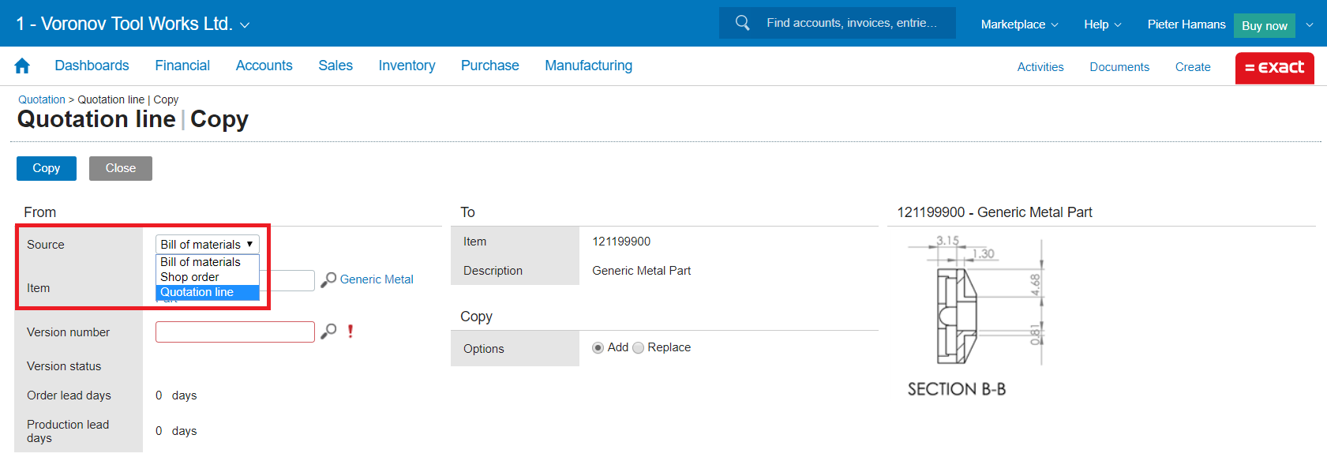Open the Marketplace dropdown menu
The image size is (1327, 461).
pyautogui.click(x=1019, y=24)
